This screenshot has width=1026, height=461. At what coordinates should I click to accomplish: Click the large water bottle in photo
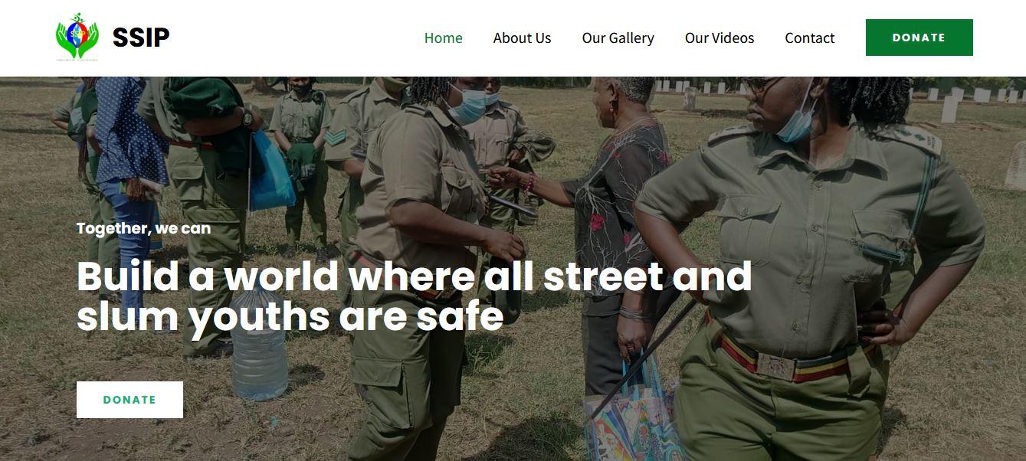coord(259,347)
